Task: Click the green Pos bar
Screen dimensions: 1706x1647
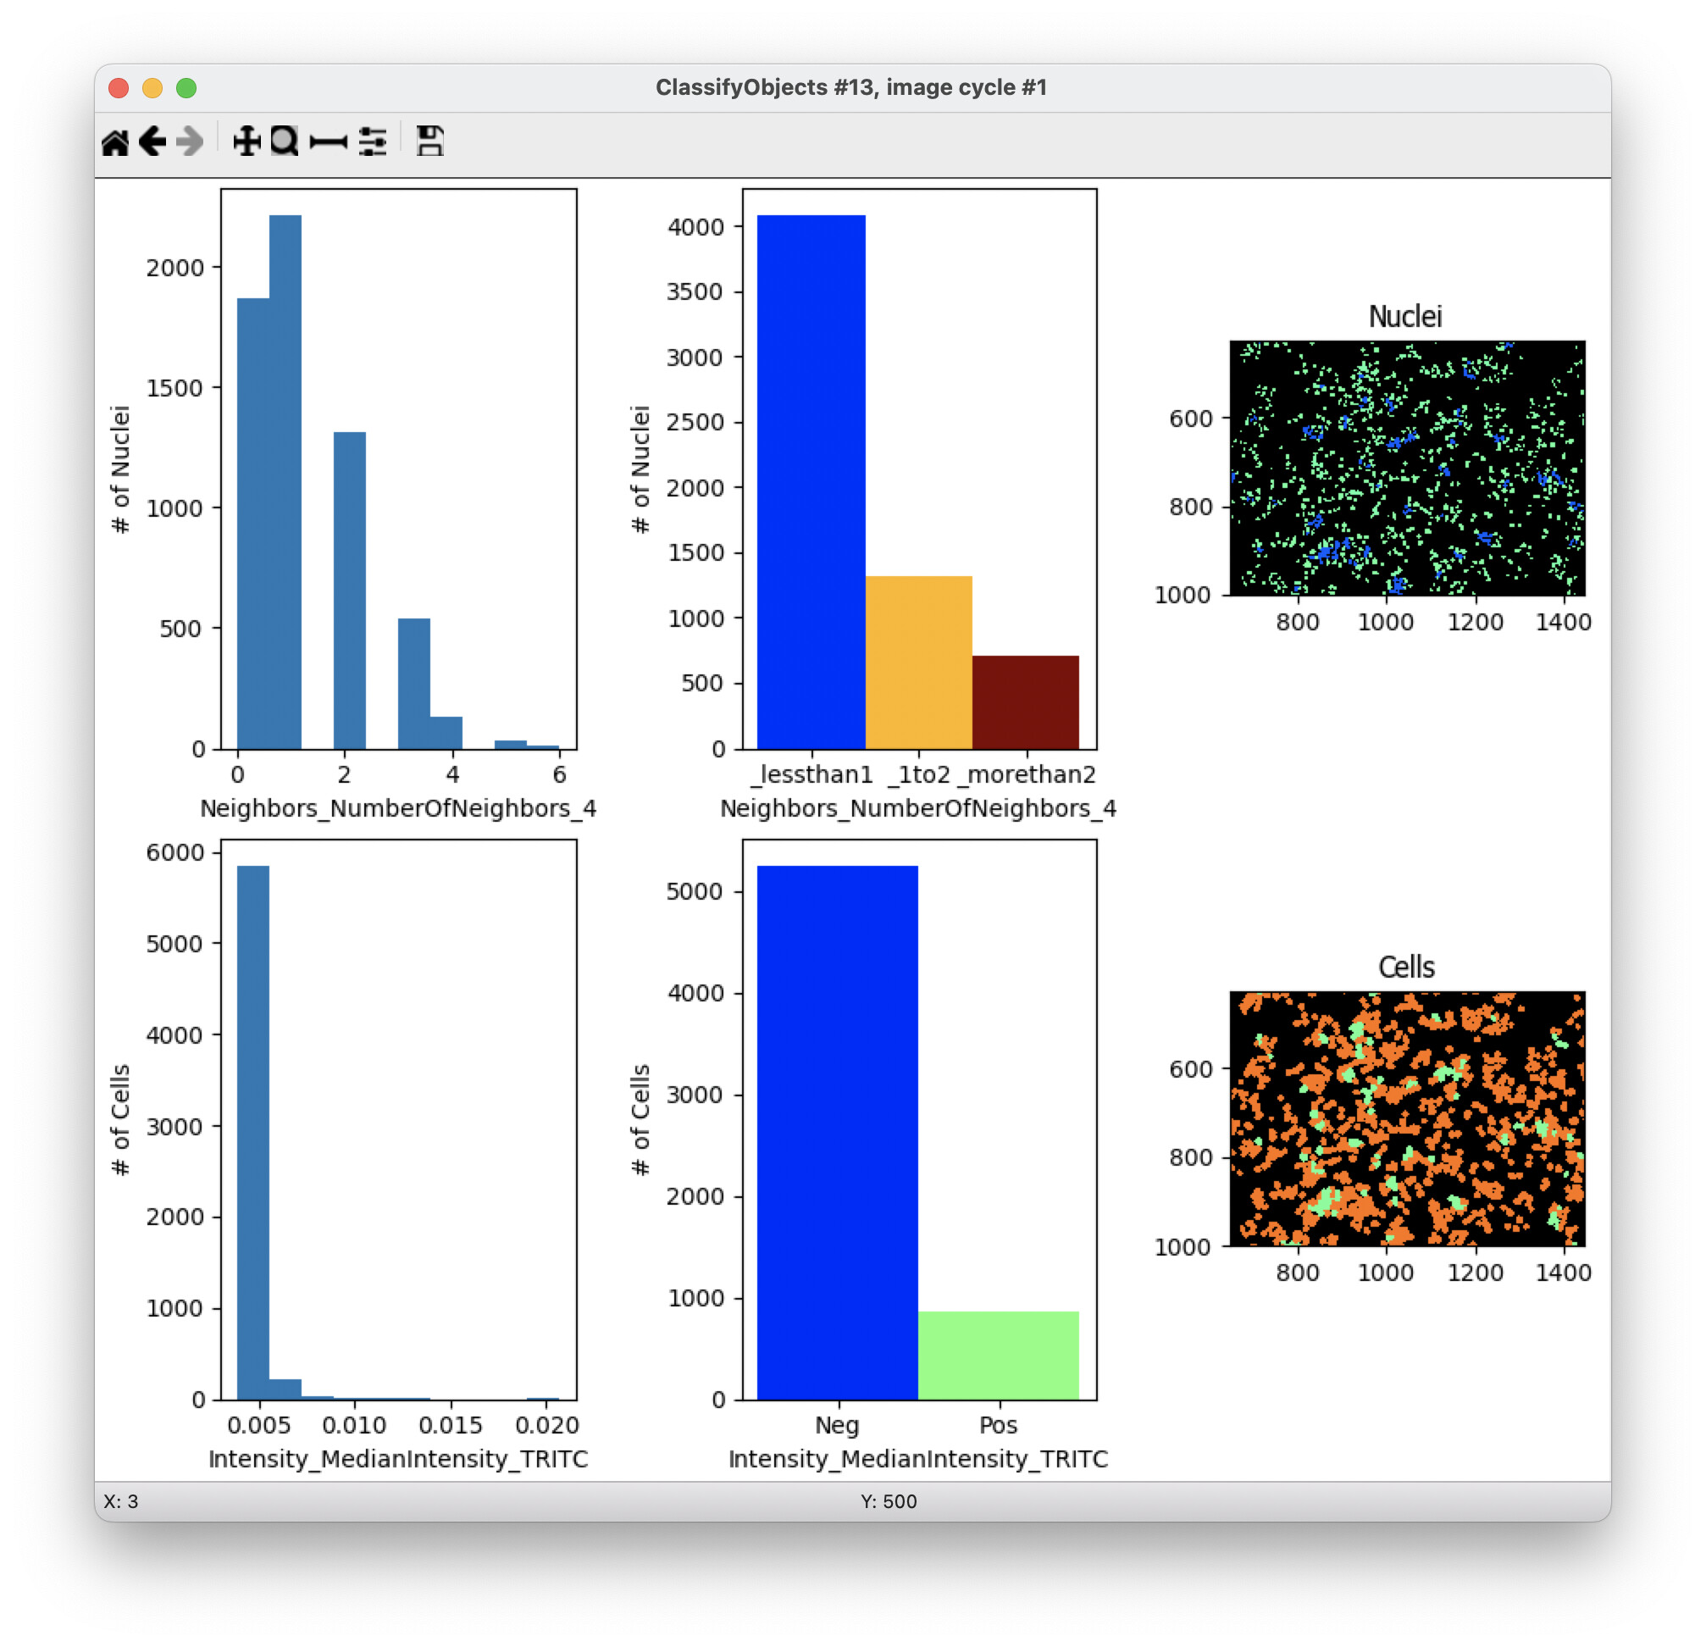Action: coord(999,1358)
